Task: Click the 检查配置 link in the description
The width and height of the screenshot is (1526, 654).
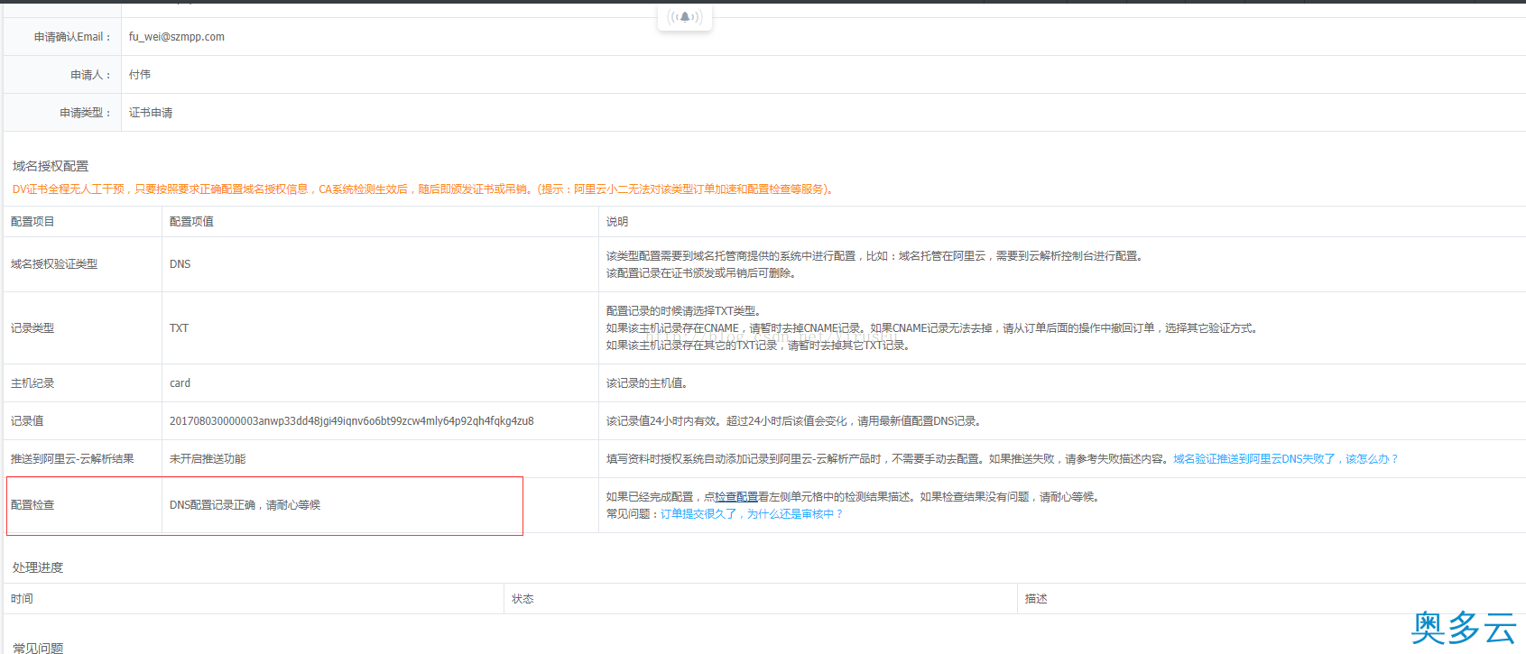Action: click(x=736, y=497)
